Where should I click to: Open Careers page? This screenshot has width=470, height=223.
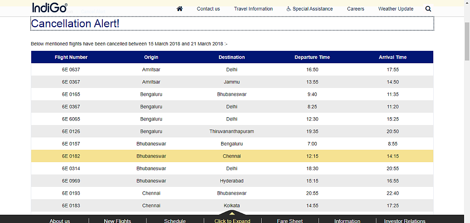[356, 9]
